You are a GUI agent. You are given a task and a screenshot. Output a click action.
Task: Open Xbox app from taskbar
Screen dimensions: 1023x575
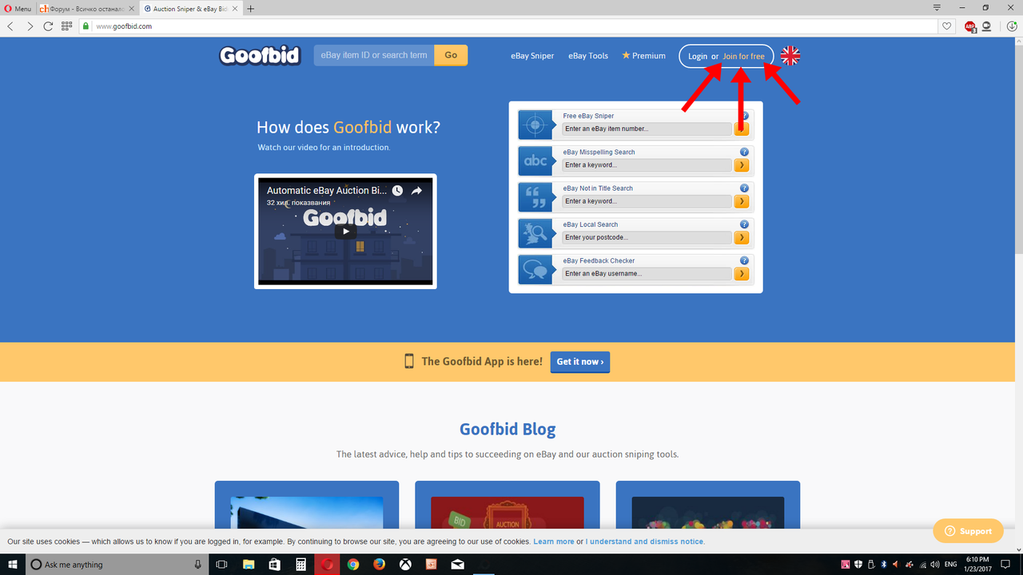[x=406, y=565]
